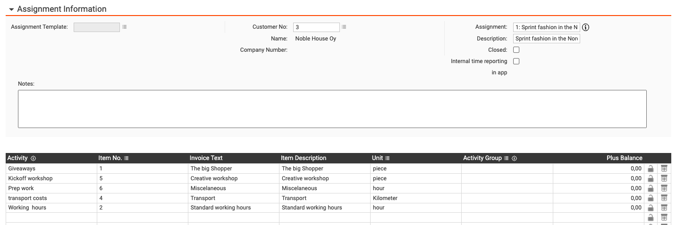Tick the Closed checkbox
676x225 pixels.
coord(516,50)
